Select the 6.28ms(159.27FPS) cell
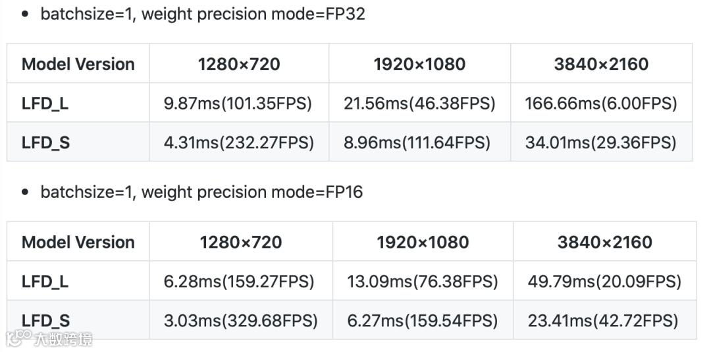Viewport: 711px width, 352px height. point(240,281)
